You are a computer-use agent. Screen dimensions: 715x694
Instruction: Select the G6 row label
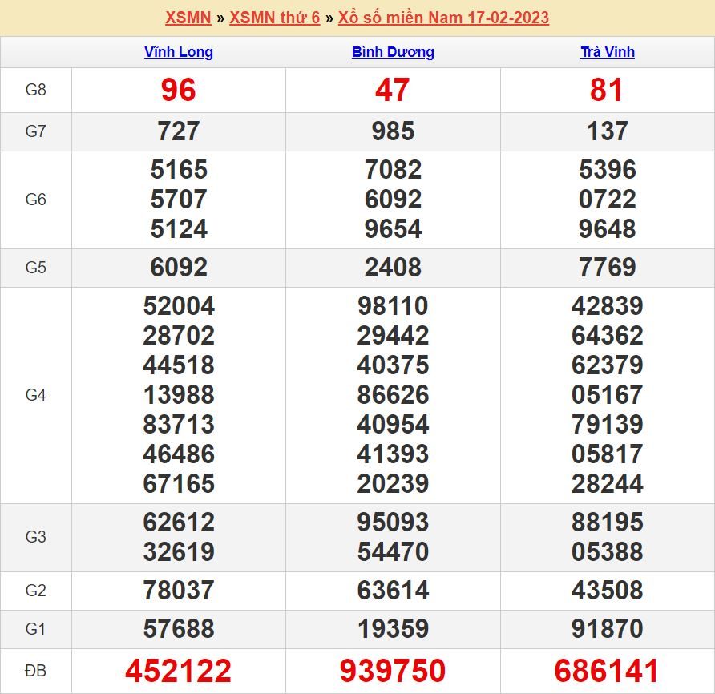click(35, 200)
